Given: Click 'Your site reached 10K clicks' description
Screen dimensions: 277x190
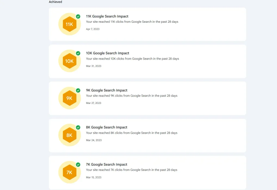Looking at the screenshot, I should point(133,59).
